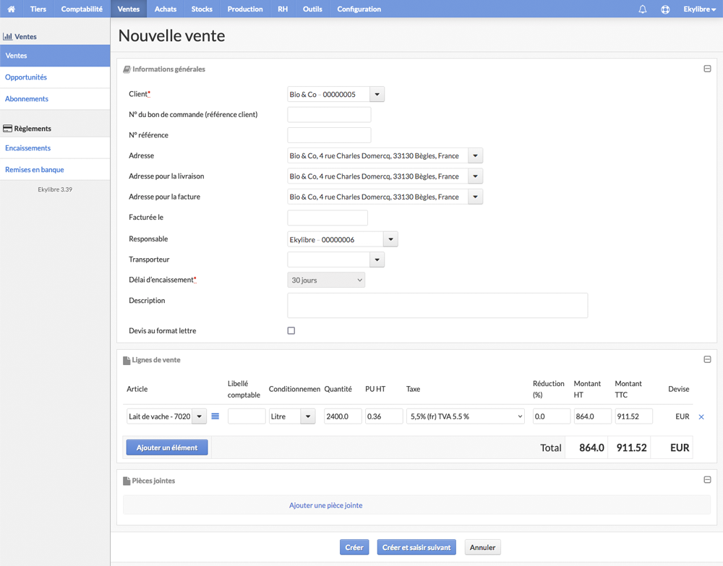Open the Adresse dropdown arrow

tap(476, 156)
